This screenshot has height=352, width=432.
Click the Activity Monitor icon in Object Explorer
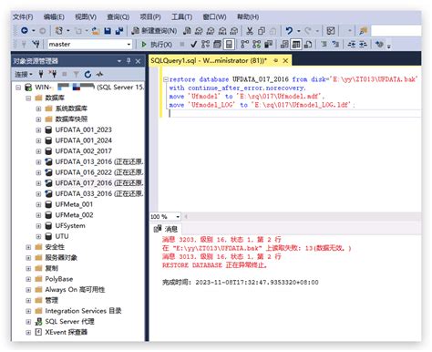pyautogui.click(x=99, y=74)
